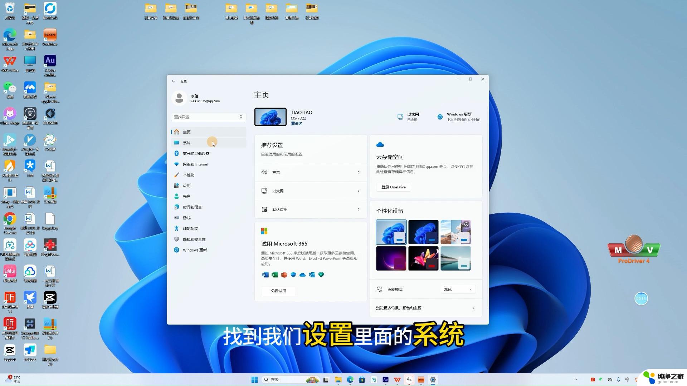The height and width of the screenshot is (386, 687).
Task: Click the taskbar 搜索 box
Action: [291, 380]
